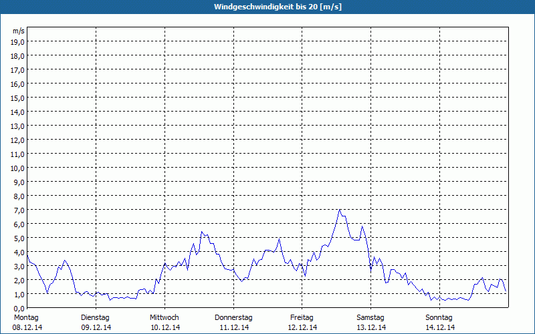535x334 pixels.
Task: Select the 18,0 axis label
Action: (x=17, y=56)
